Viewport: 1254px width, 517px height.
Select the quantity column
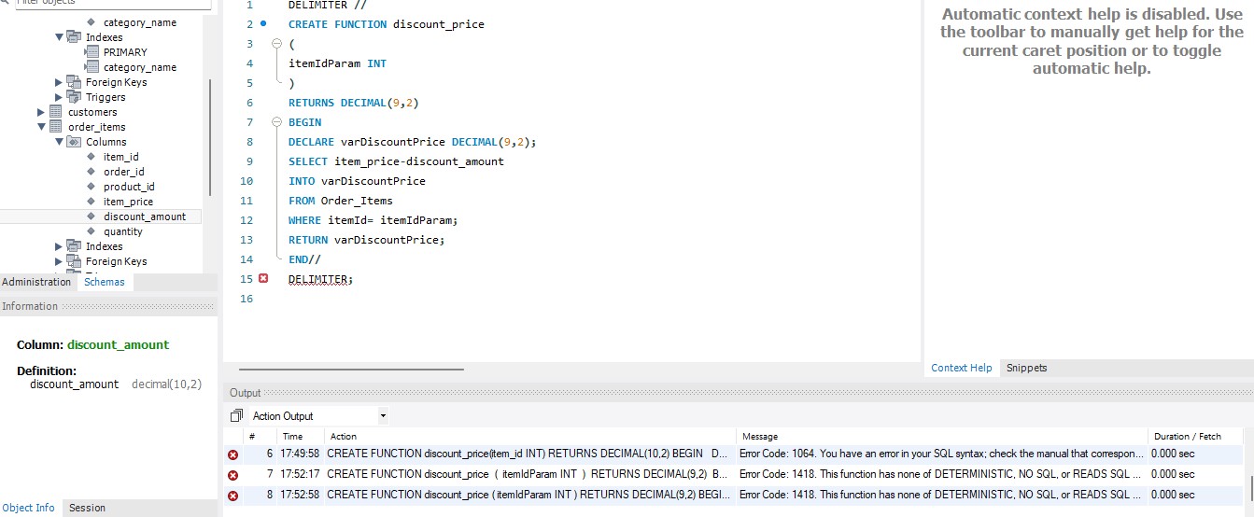(123, 231)
